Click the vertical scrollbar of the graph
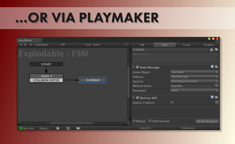The image size is (235, 144). (x=129, y=82)
